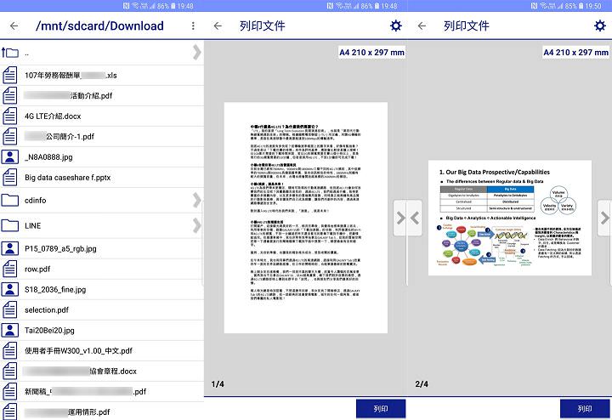612x420 pixels.
Task: Click the image icon beside S18_2036_fine.jpg
Action: point(9,289)
